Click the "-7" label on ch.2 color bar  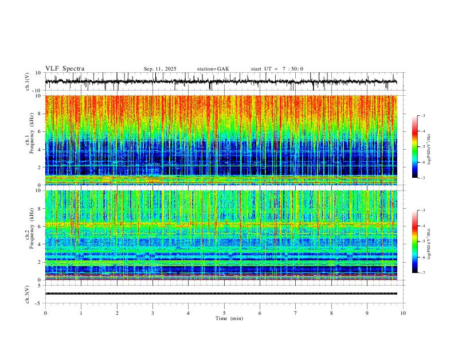click(422, 272)
